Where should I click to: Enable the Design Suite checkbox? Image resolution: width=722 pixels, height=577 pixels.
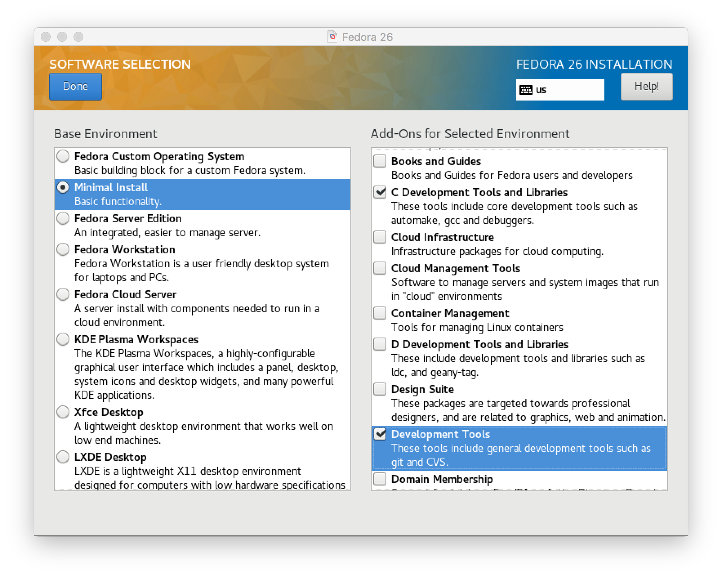click(380, 389)
